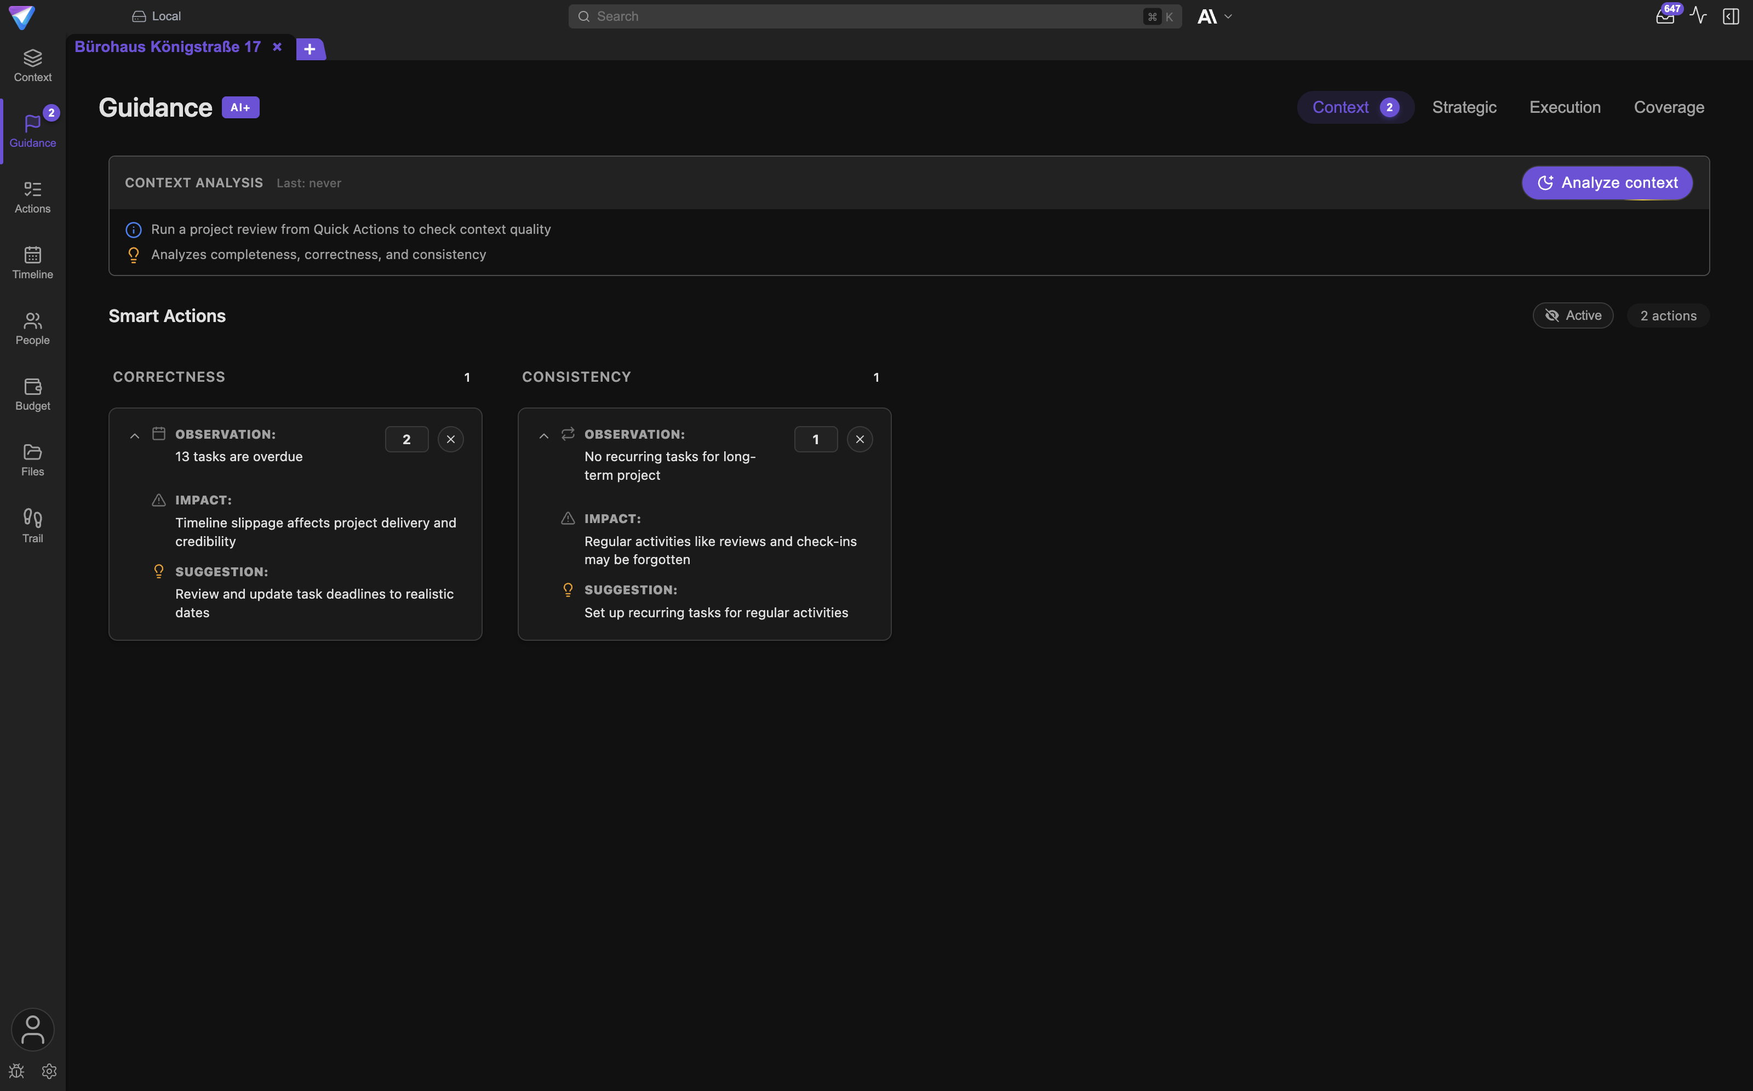Click the priority 2 badge on overdue card
The image size is (1753, 1091).
[x=406, y=439]
